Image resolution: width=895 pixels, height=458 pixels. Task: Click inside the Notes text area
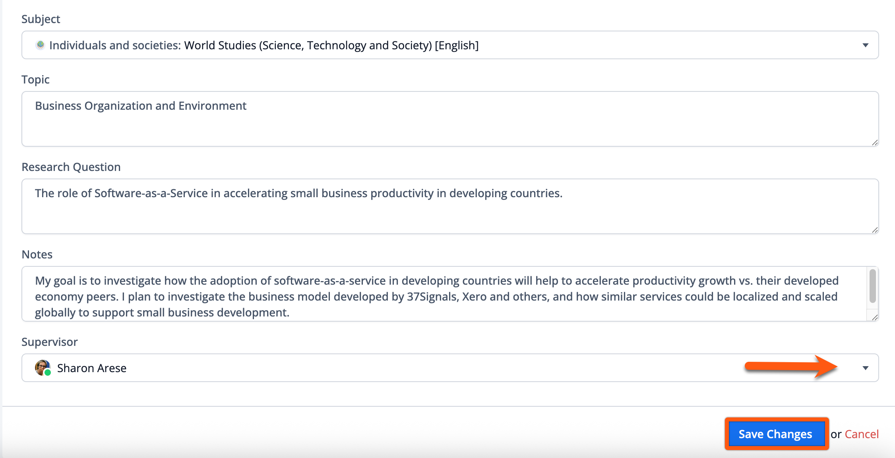[x=437, y=297]
